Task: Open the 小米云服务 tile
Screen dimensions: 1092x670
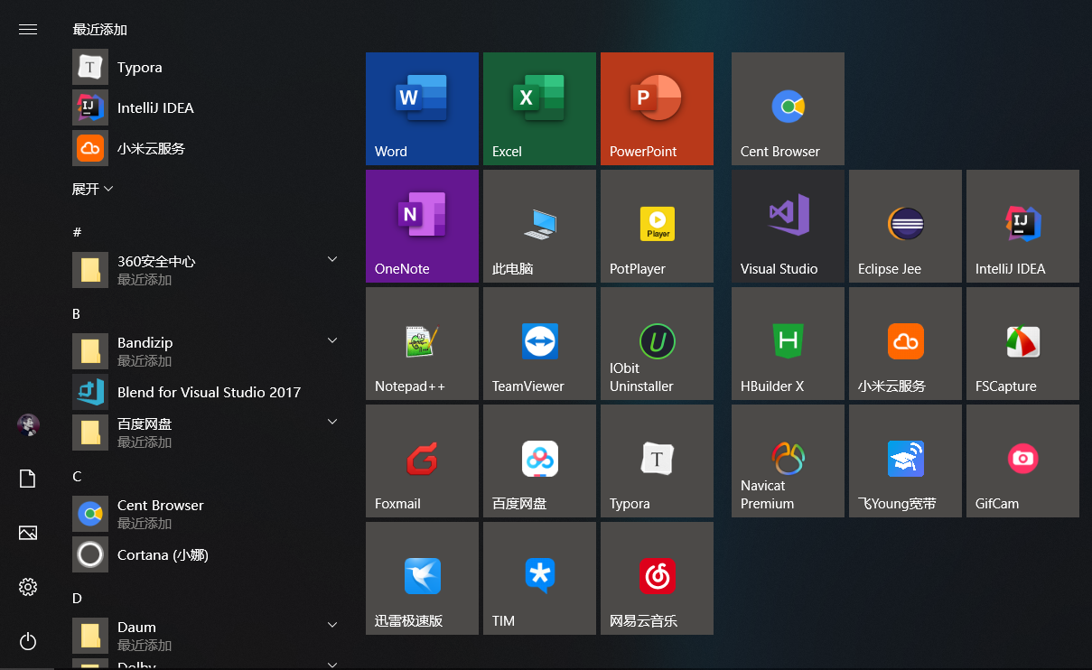Action: [905, 343]
